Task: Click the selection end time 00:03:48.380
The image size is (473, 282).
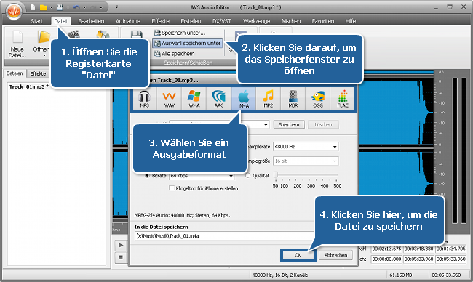Action: click(418, 249)
